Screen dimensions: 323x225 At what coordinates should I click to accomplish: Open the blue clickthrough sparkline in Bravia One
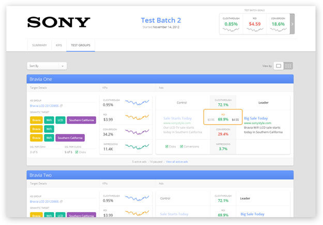(x=137, y=102)
